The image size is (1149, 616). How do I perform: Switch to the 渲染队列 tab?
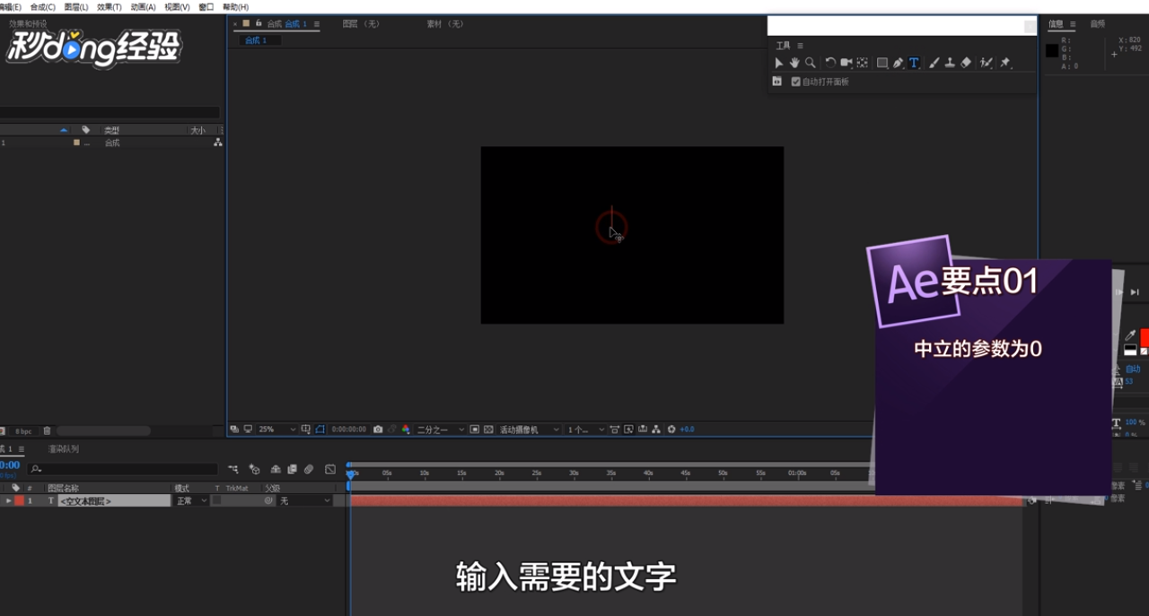[x=64, y=449]
